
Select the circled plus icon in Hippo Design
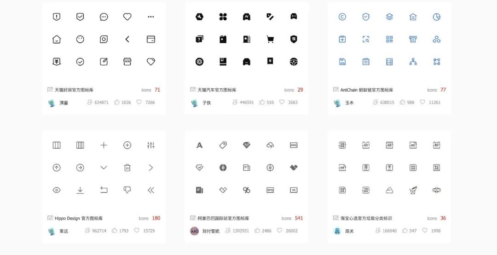click(127, 145)
